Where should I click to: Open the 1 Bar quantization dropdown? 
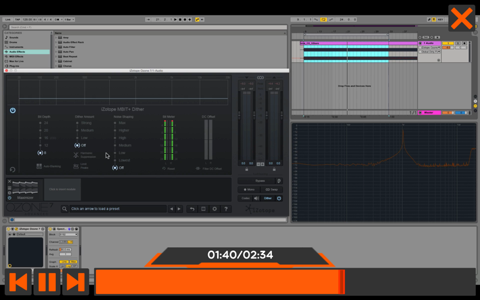[69, 19]
